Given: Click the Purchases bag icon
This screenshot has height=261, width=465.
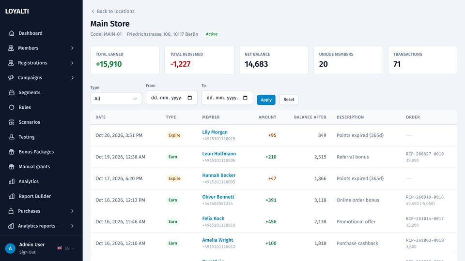Looking at the screenshot, I should click(x=11, y=211).
